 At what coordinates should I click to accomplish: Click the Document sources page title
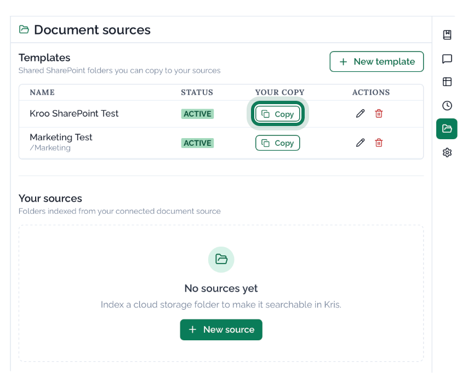tap(92, 30)
